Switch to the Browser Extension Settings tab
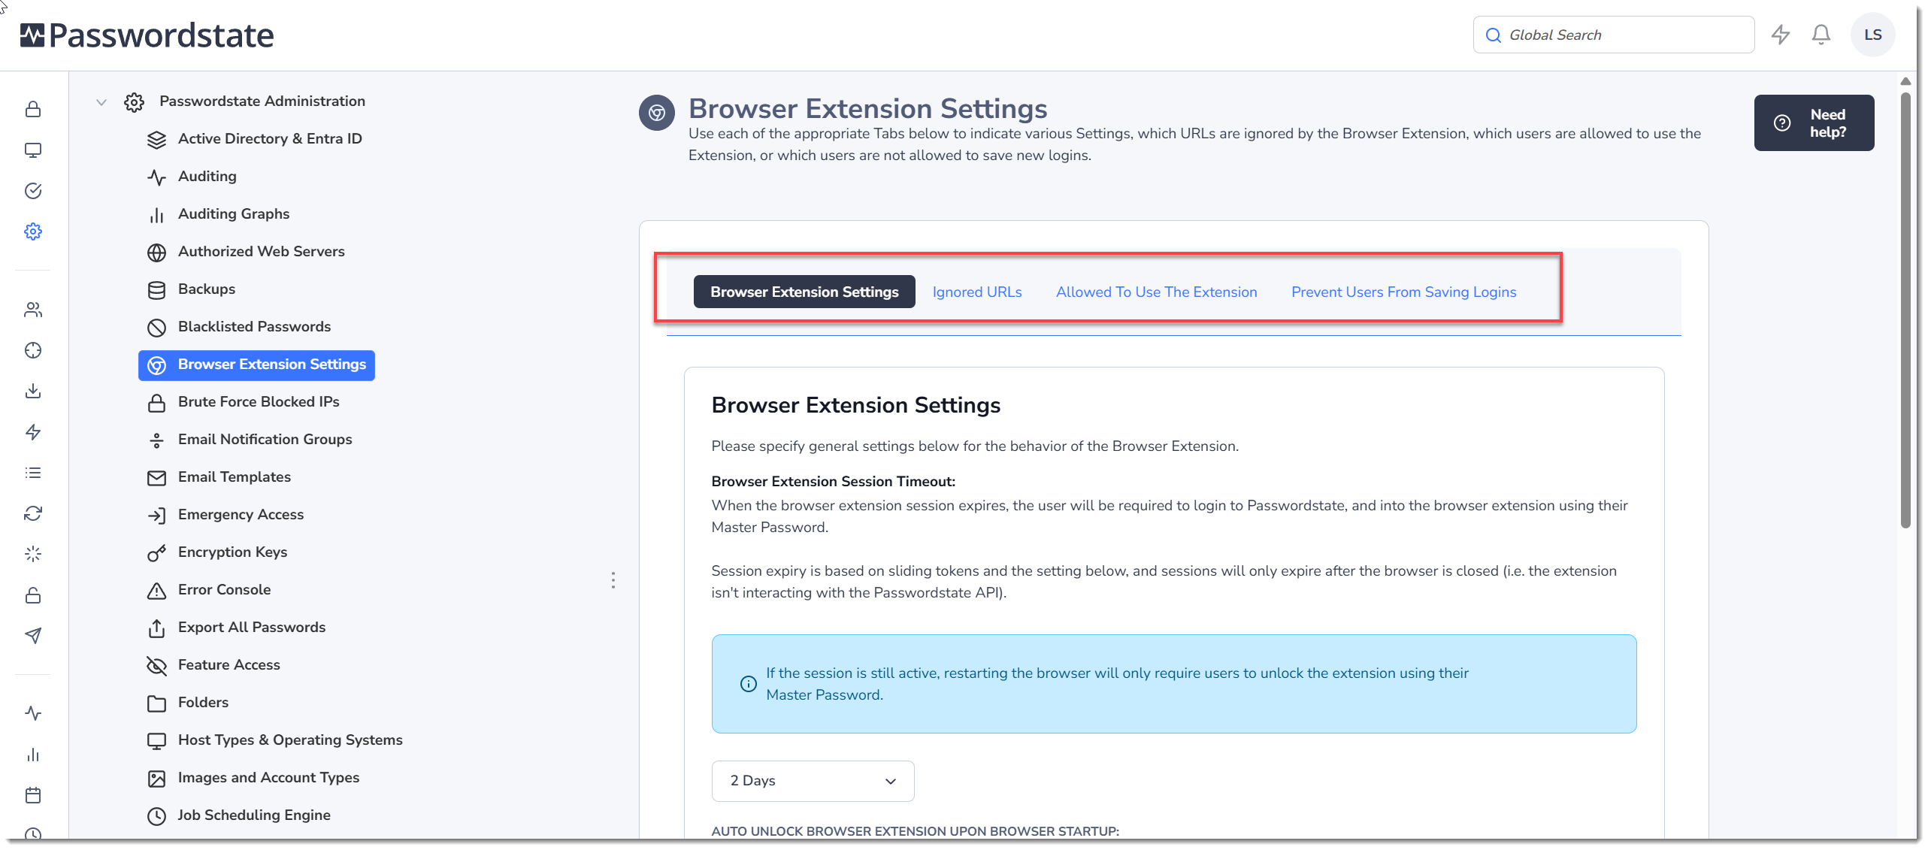This screenshot has width=1928, height=850. click(804, 292)
